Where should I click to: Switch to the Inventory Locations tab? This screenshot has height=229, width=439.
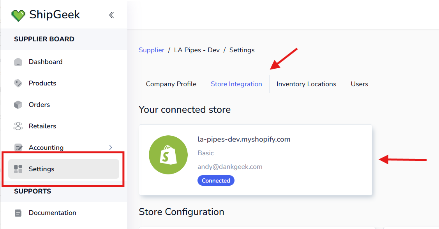coord(306,84)
